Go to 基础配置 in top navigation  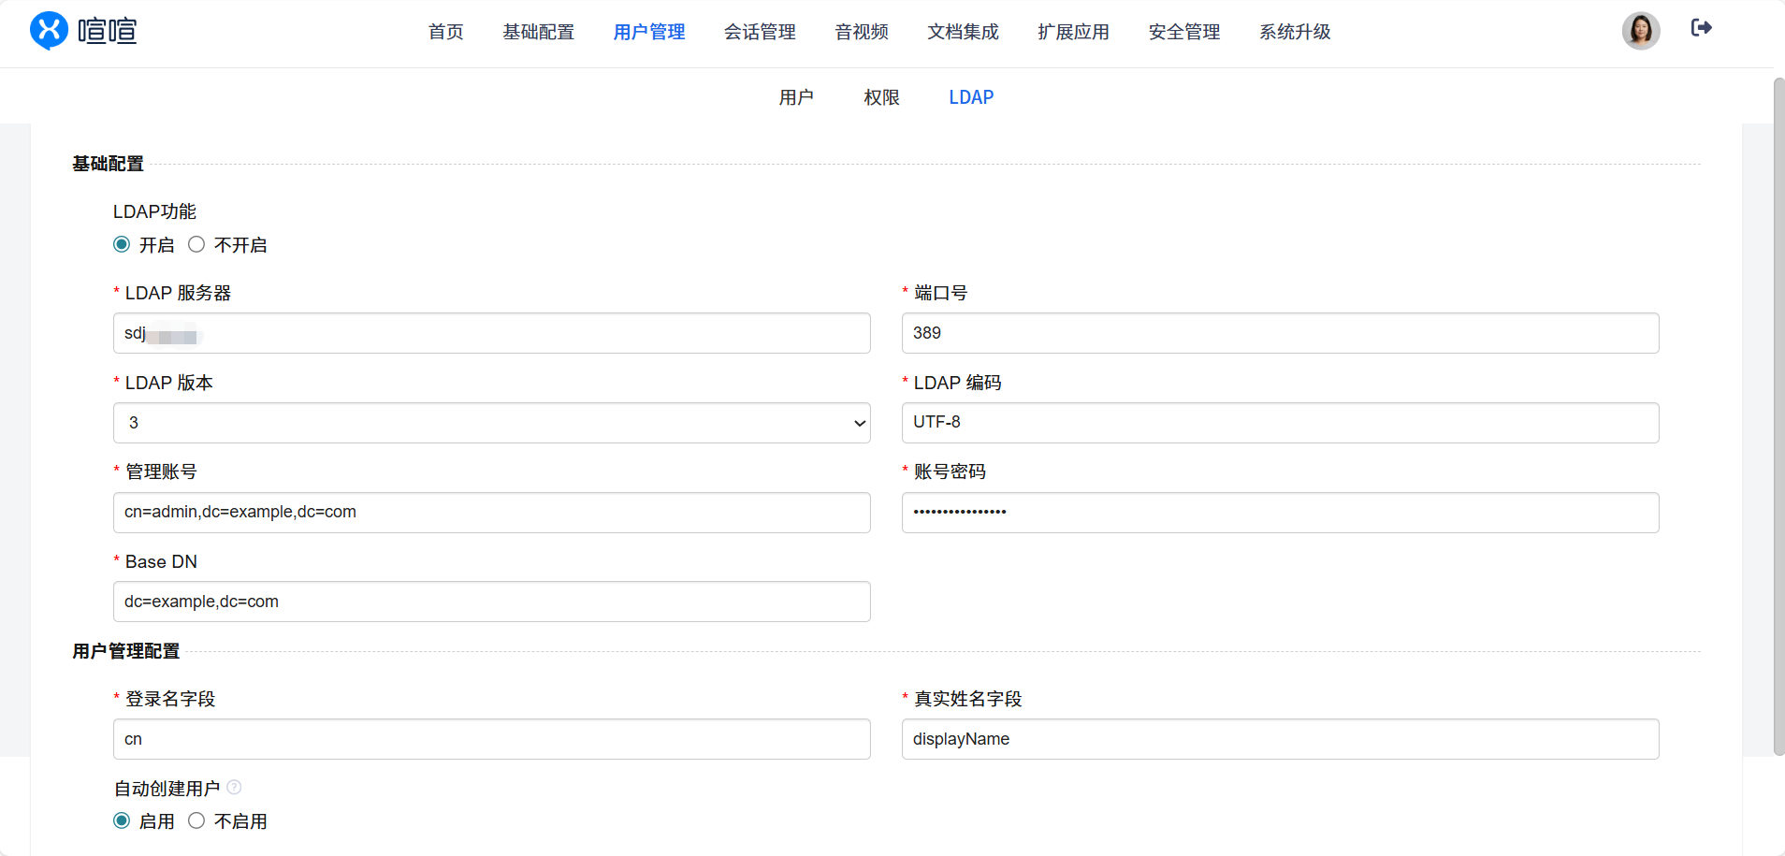click(x=538, y=32)
